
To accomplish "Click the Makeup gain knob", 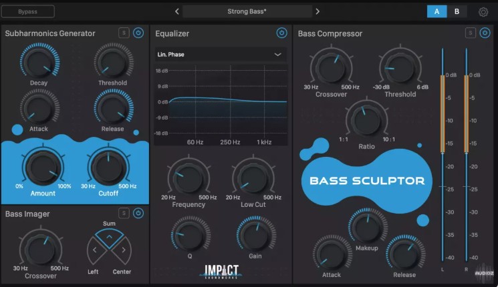I will pos(368,226).
